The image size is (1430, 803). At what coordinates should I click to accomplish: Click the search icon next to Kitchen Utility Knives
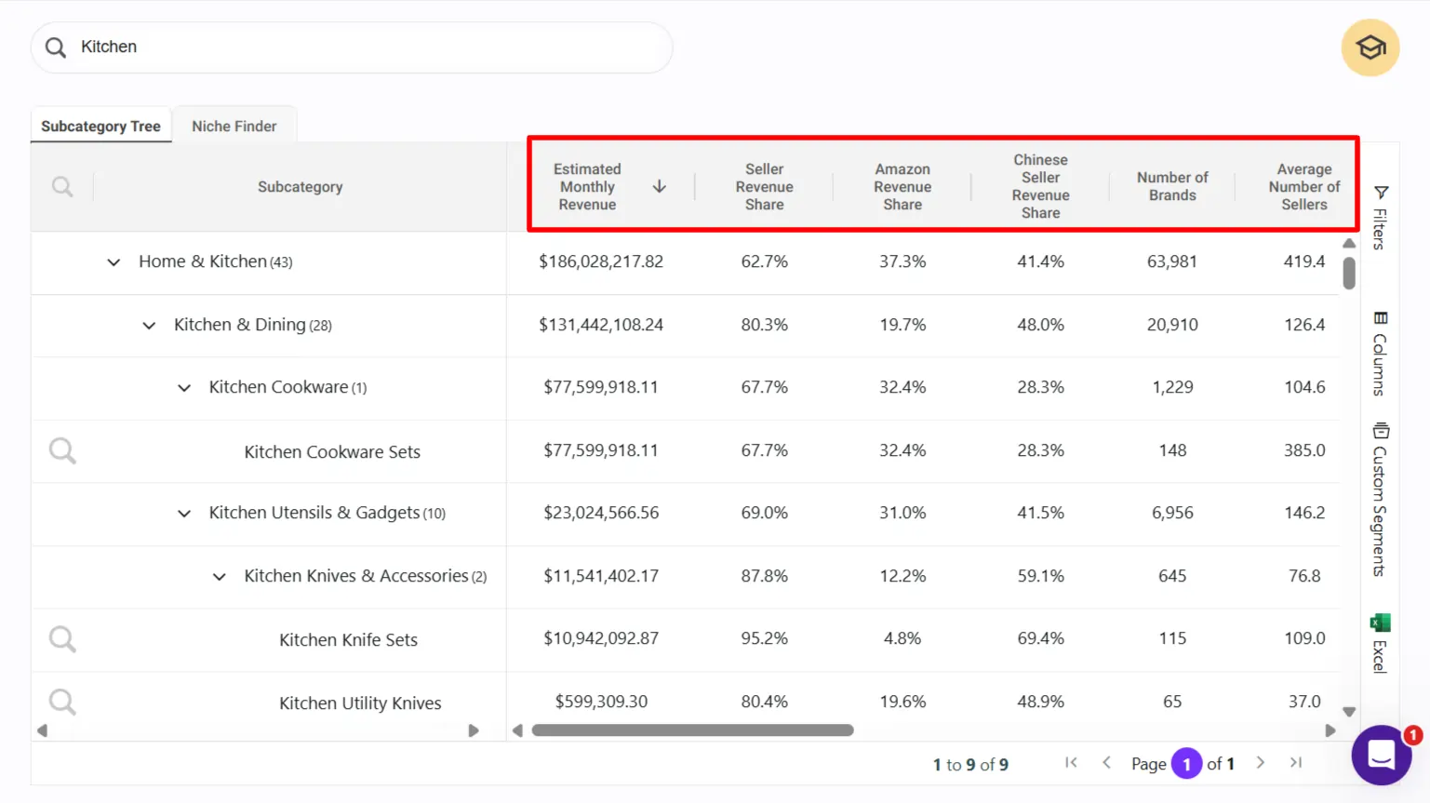[x=61, y=703]
